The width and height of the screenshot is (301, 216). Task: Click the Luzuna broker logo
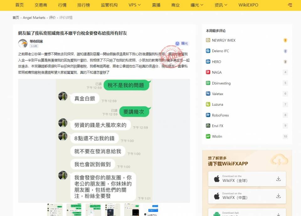pyautogui.click(x=208, y=104)
